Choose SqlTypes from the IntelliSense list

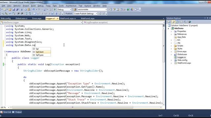pyautogui.click(x=42, y=55)
